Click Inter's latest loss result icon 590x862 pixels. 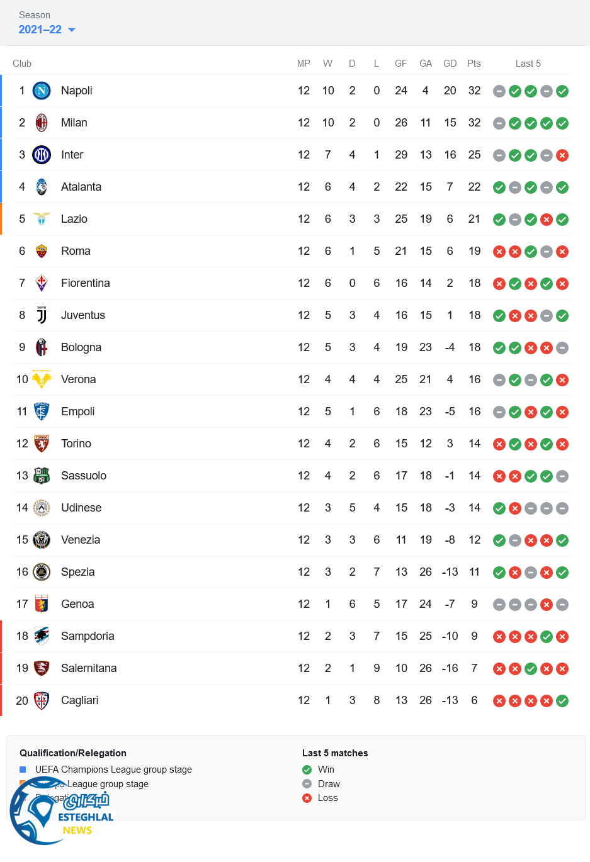(562, 155)
